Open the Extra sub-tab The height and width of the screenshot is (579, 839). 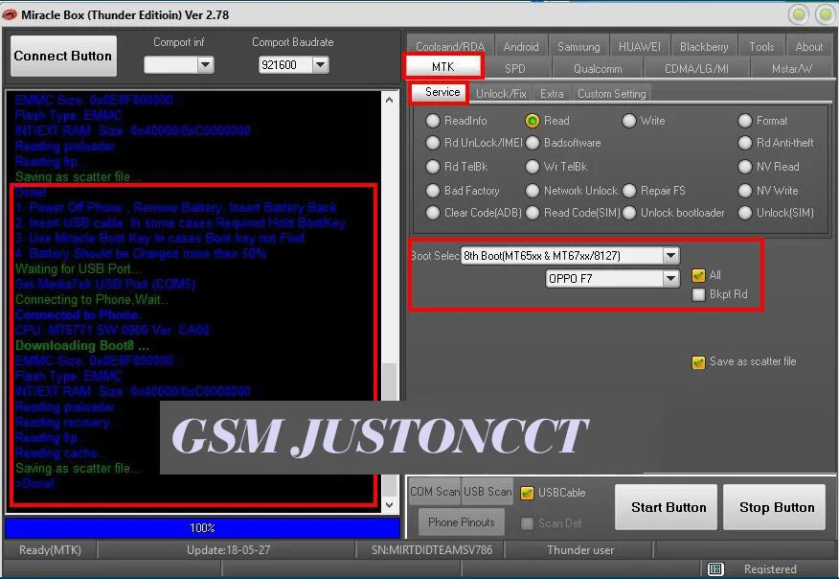pos(552,94)
